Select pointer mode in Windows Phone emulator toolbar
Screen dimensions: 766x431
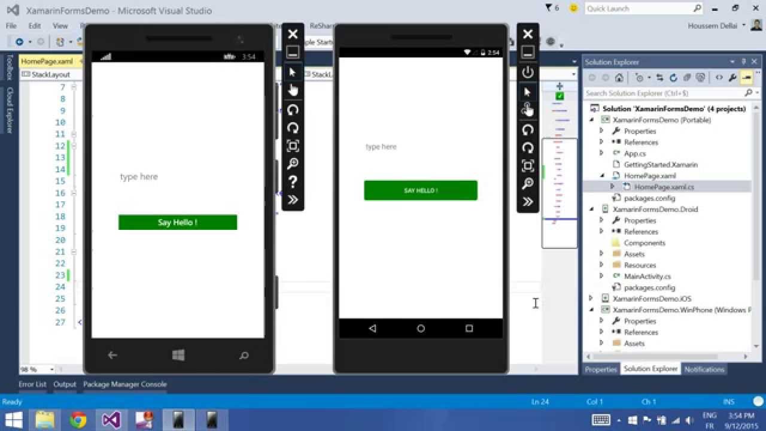[293, 72]
